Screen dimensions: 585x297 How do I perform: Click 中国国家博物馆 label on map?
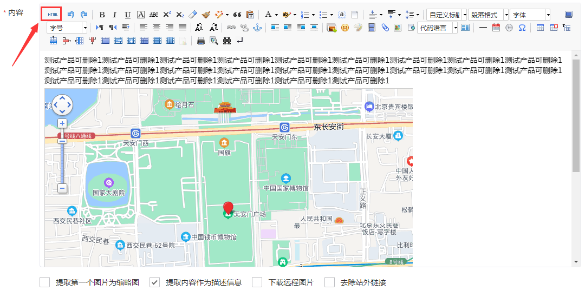pos(286,188)
